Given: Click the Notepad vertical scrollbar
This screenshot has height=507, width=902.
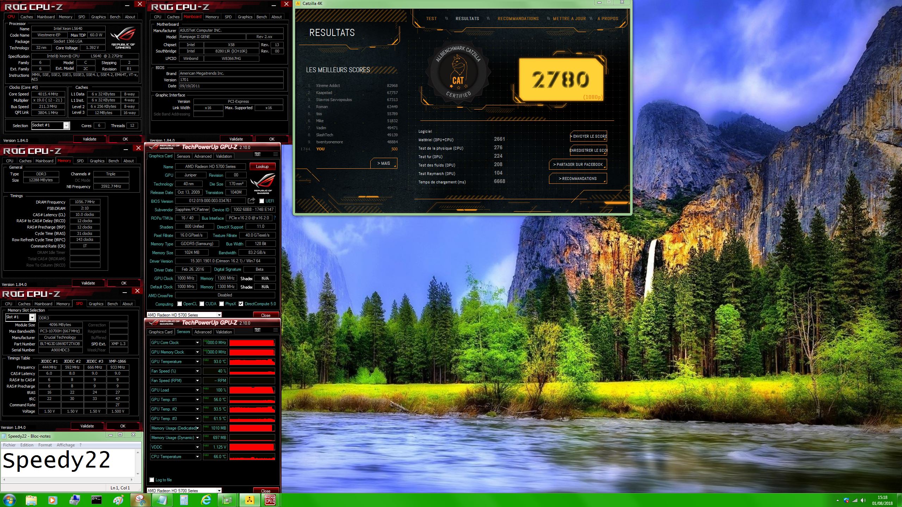Looking at the screenshot, I should click(138, 463).
